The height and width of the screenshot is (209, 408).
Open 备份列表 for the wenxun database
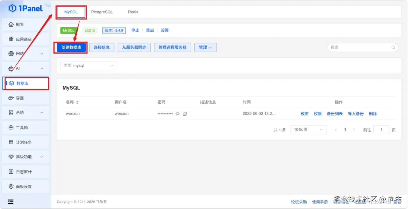pos(335,114)
